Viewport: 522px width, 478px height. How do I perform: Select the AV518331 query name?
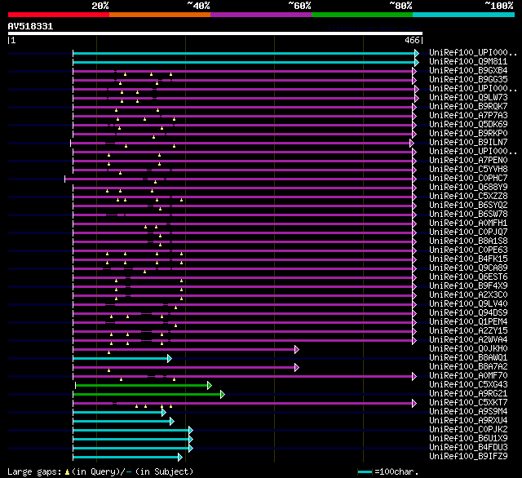[x=30, y=26]
